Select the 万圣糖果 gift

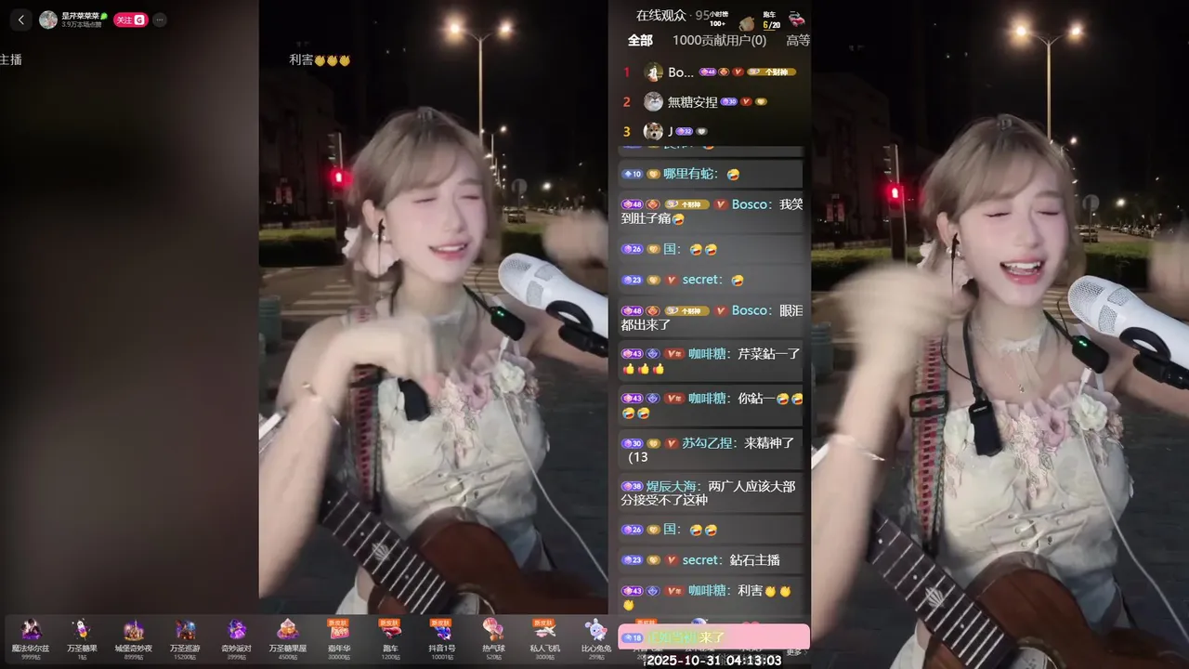tap(82, 639)
